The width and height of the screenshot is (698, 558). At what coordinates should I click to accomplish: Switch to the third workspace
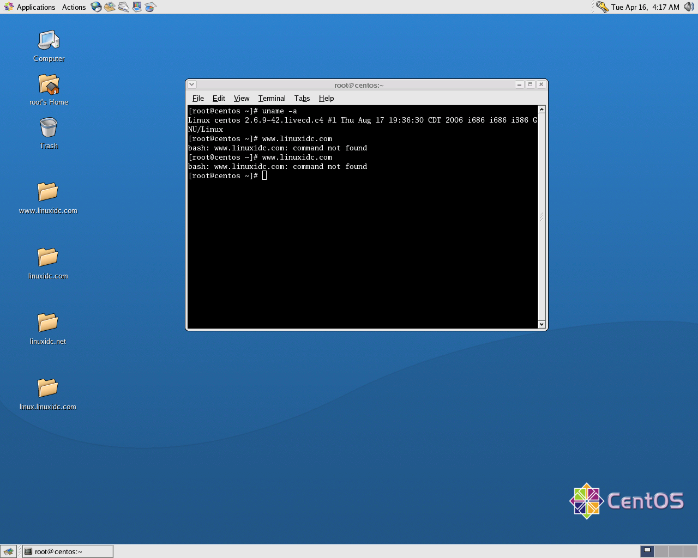point(676,551)
